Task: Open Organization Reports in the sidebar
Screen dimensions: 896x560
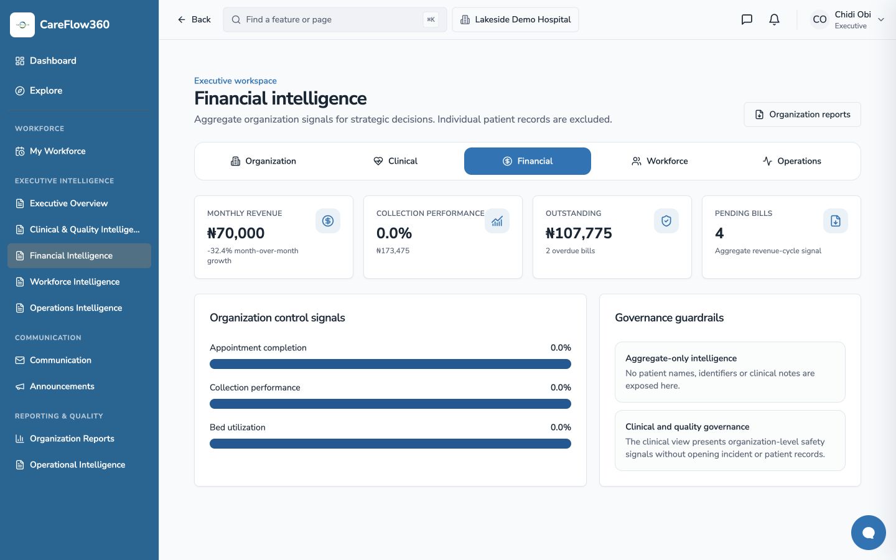Action: tap(79, 439)
